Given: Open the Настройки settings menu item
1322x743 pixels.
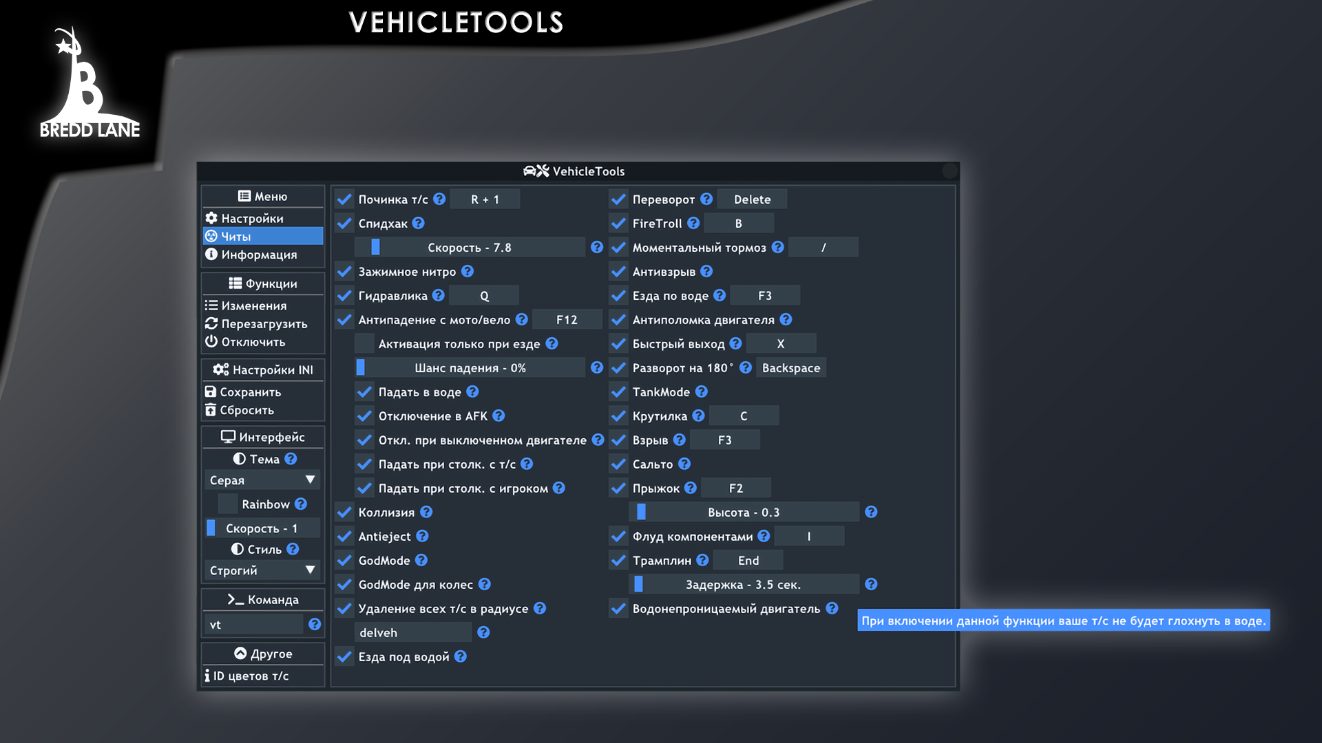Looking at the screenshot, I should (x=262, y=218).
